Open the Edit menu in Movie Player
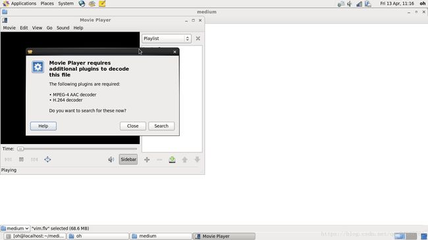The width and height of the screenshot is (428, 240). pyautogui.click(x=24, y=28)
